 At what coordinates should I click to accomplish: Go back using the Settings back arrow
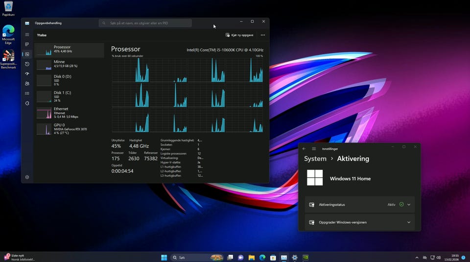tap(304, 148)
